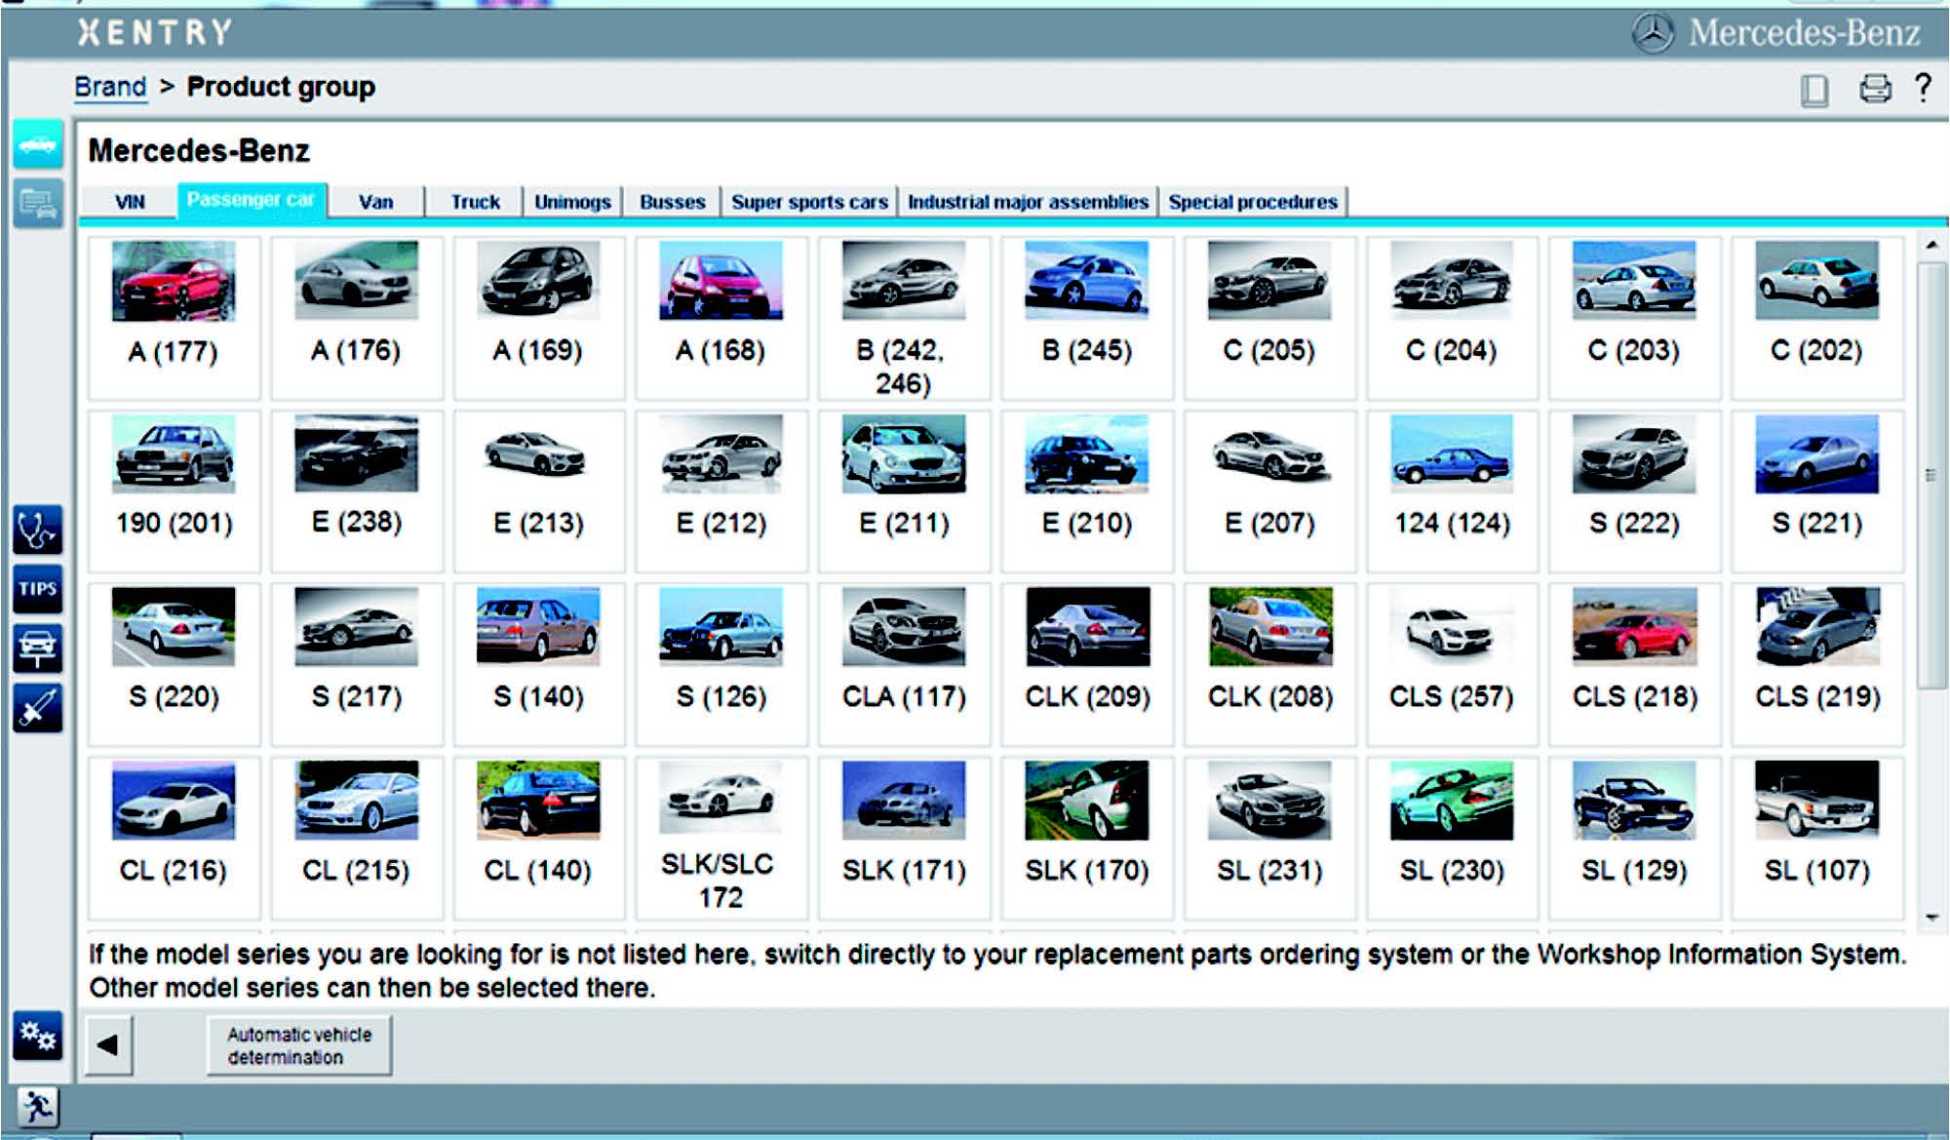The height and width of the screenshot is (1140, 1950).
Task: Select model series CLK (209)
Action: 1087,665
